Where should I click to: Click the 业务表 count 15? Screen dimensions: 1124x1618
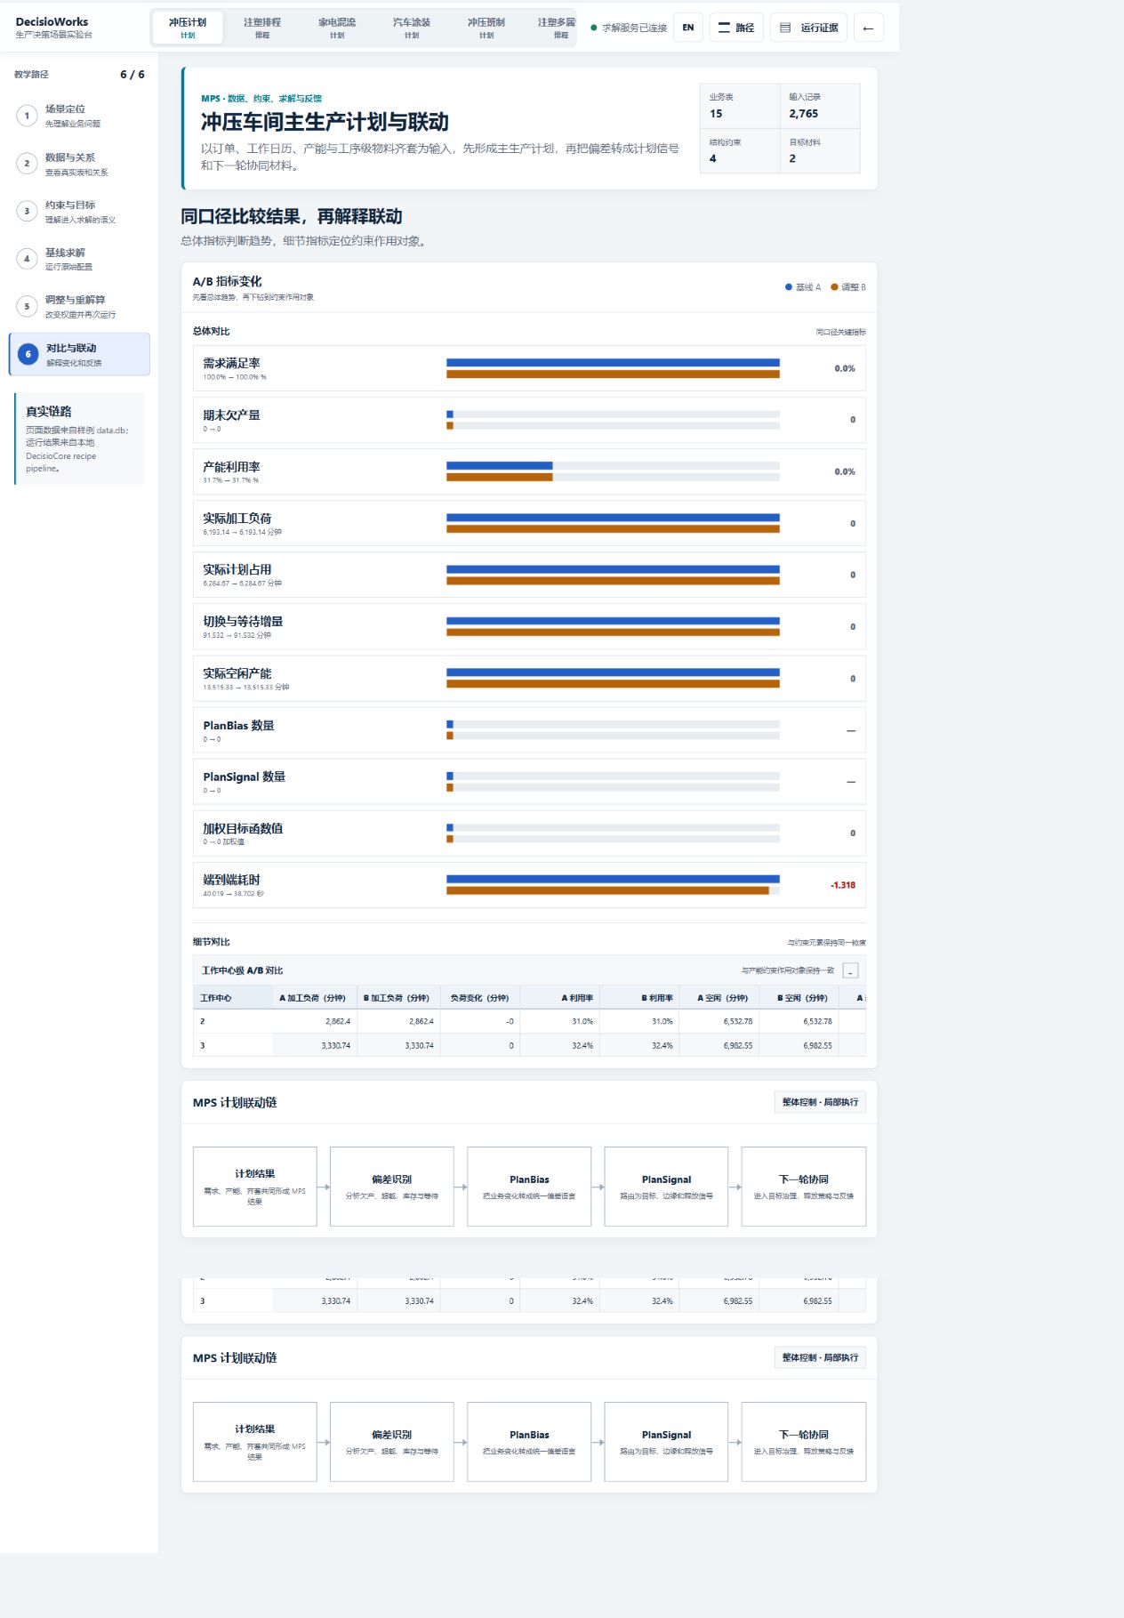tap(716, 114)
